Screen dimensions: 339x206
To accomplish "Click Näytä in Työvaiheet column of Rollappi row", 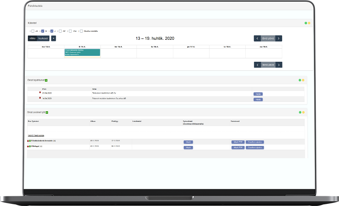I will pos(188,148).
